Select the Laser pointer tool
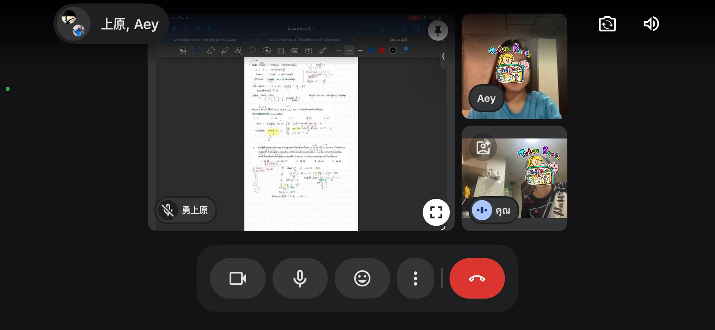Screen dimensions: 715x330 323,50
